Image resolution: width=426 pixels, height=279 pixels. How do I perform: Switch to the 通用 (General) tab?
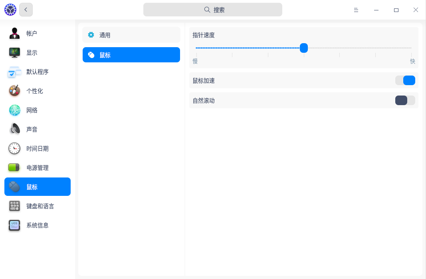pos(131,35)
